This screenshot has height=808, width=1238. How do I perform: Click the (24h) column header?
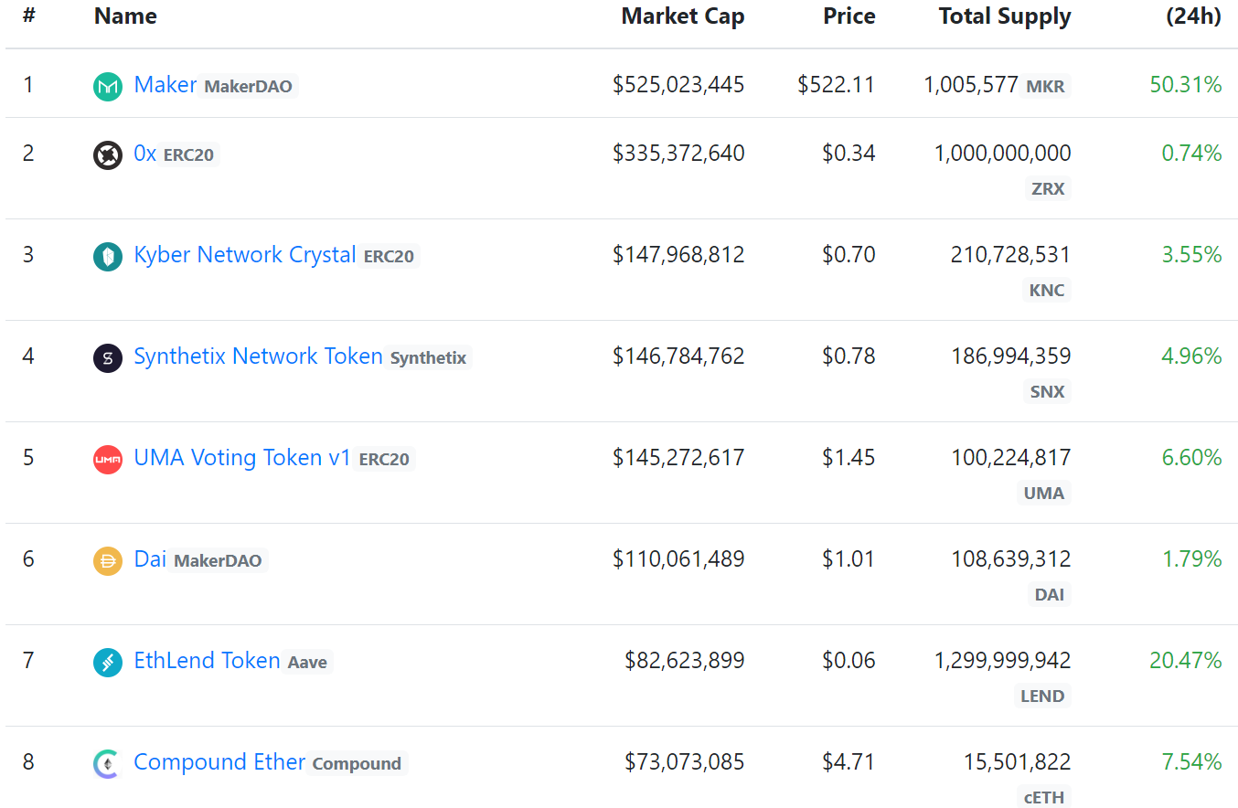(1194, 16)
